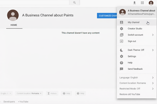
Task: Select My channel menu item
Action: tap(134, 22)
